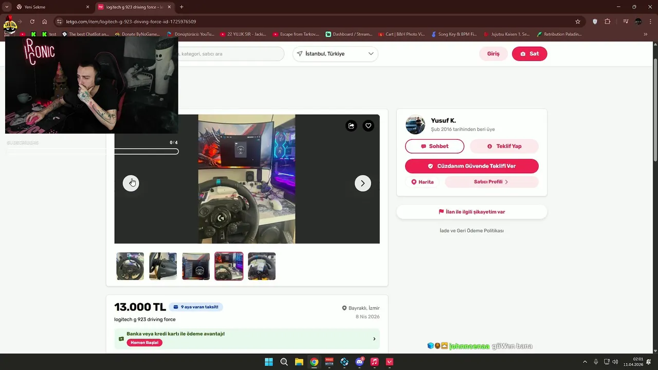Favorite the listing with heart icon
This screenshot has height=370, width=658.
pos(368,125)
